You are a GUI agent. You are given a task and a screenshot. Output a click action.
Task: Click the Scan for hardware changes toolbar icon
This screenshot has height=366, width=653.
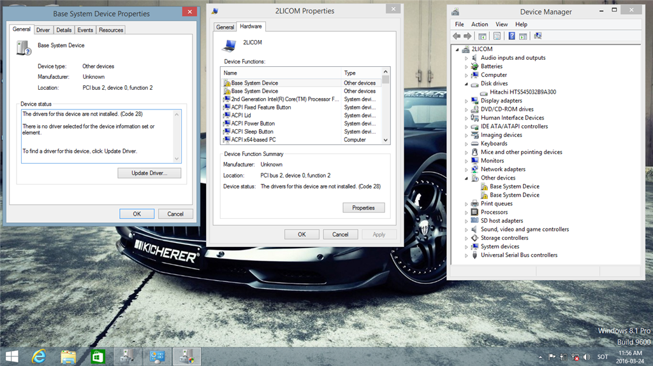pos(538,36)
